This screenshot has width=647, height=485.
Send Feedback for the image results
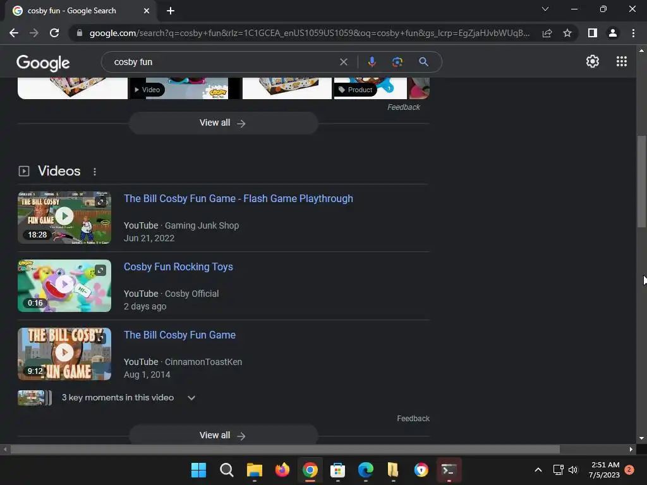point(404,107)
